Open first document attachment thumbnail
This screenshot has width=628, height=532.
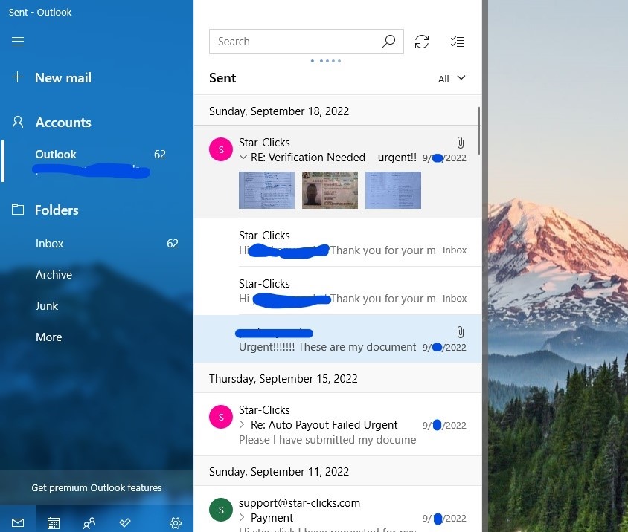click(x=266, y=190)
